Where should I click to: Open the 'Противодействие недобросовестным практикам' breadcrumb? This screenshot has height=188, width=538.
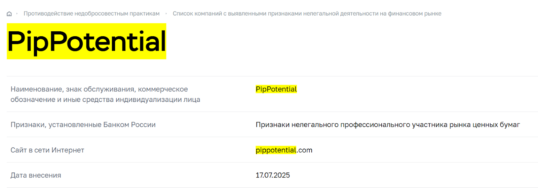(91, 14)
